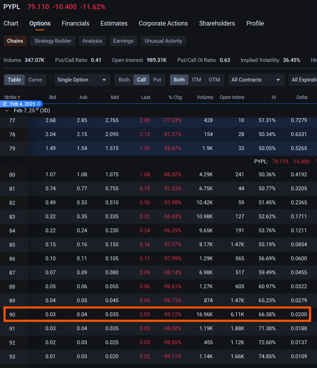Viewport: 317px width, 368px height.
Task: Open the Single Option dropdown
Action: coord(82,80)
